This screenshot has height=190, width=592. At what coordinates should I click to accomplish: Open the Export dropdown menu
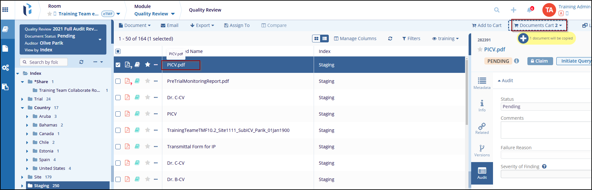202,25
